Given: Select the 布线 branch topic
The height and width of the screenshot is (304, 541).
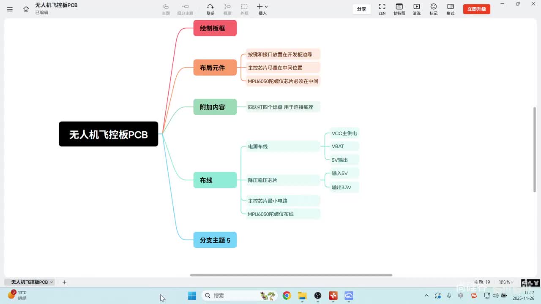Looking at the screenshot, I should (x=215, y=180).
